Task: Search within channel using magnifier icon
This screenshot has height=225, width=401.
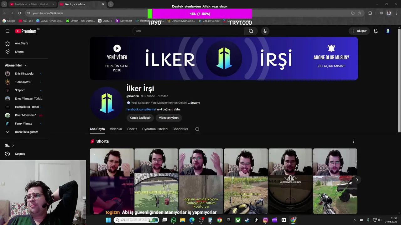Action: coord(197,129)
